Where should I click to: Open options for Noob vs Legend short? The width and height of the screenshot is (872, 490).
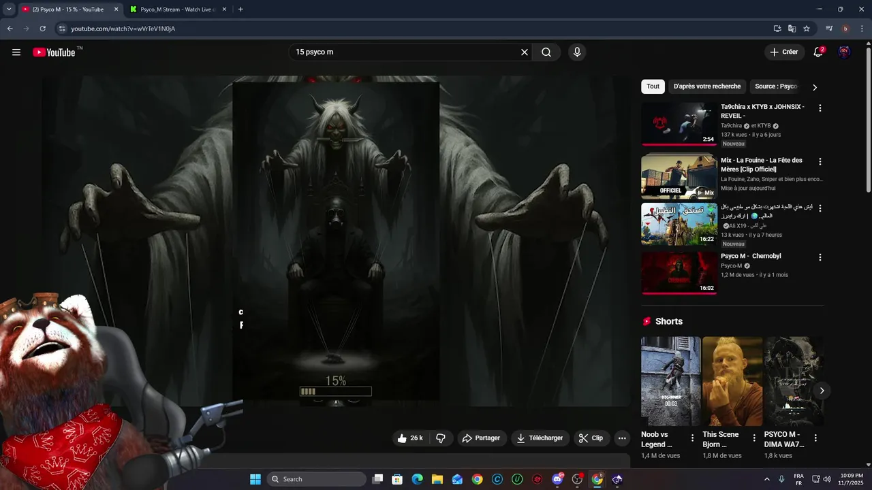click(x=693, y=438)
